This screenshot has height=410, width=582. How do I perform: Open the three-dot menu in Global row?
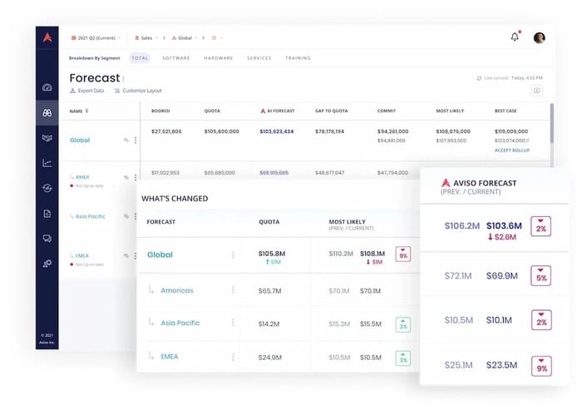136,140
